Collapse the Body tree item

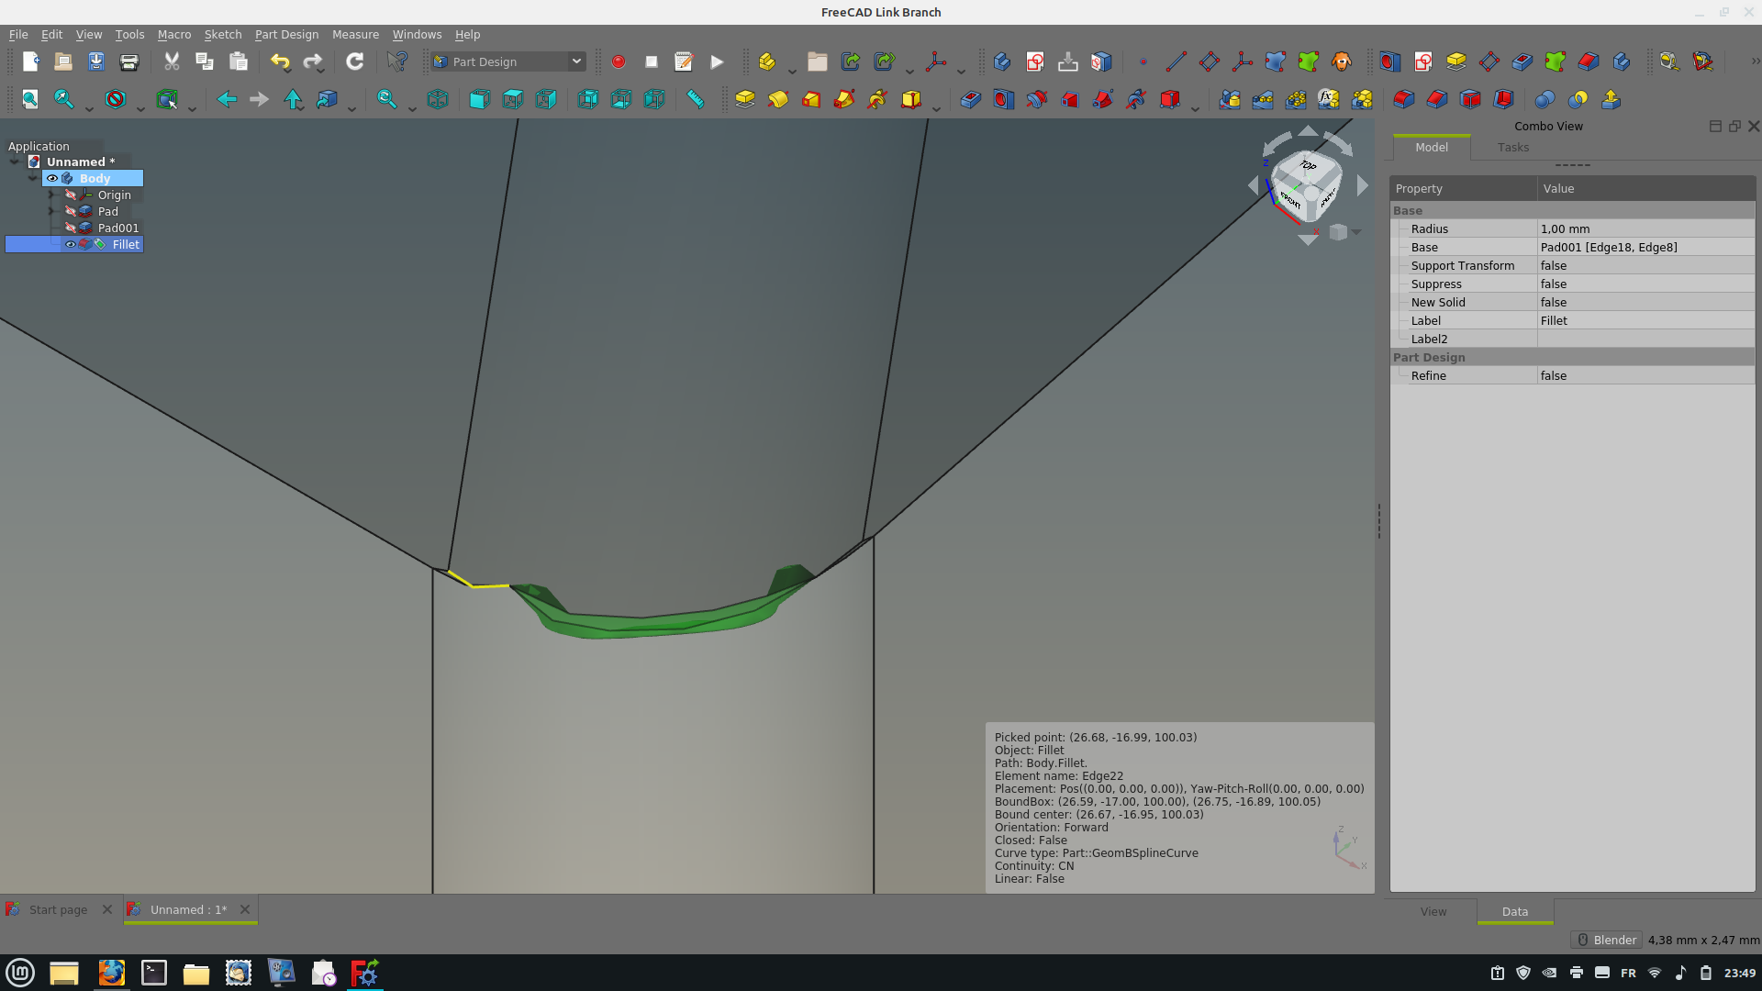(x=32, y=178)
